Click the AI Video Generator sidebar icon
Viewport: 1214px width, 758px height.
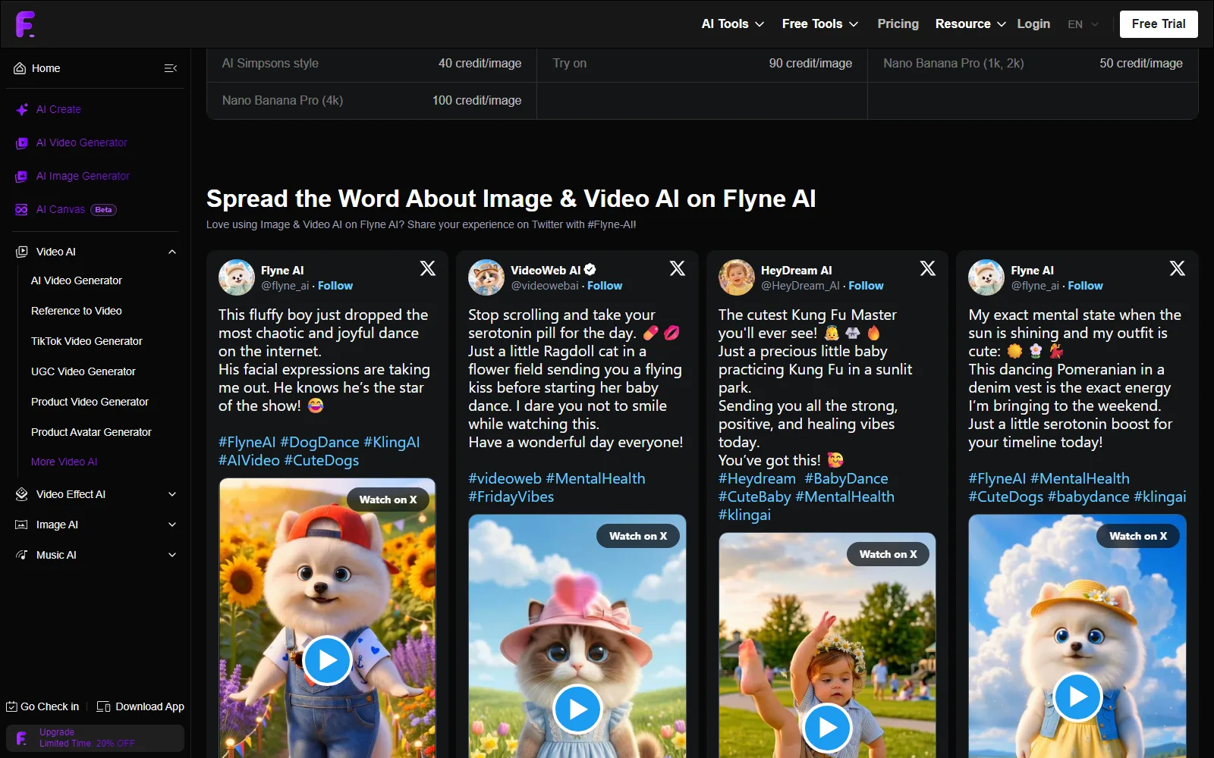(22, 143)
